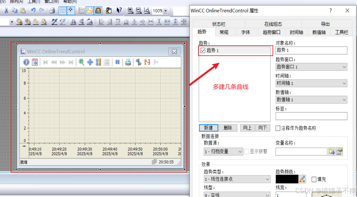
Task: Switch to the 数值轴 tab
Action: coord(319,32)
